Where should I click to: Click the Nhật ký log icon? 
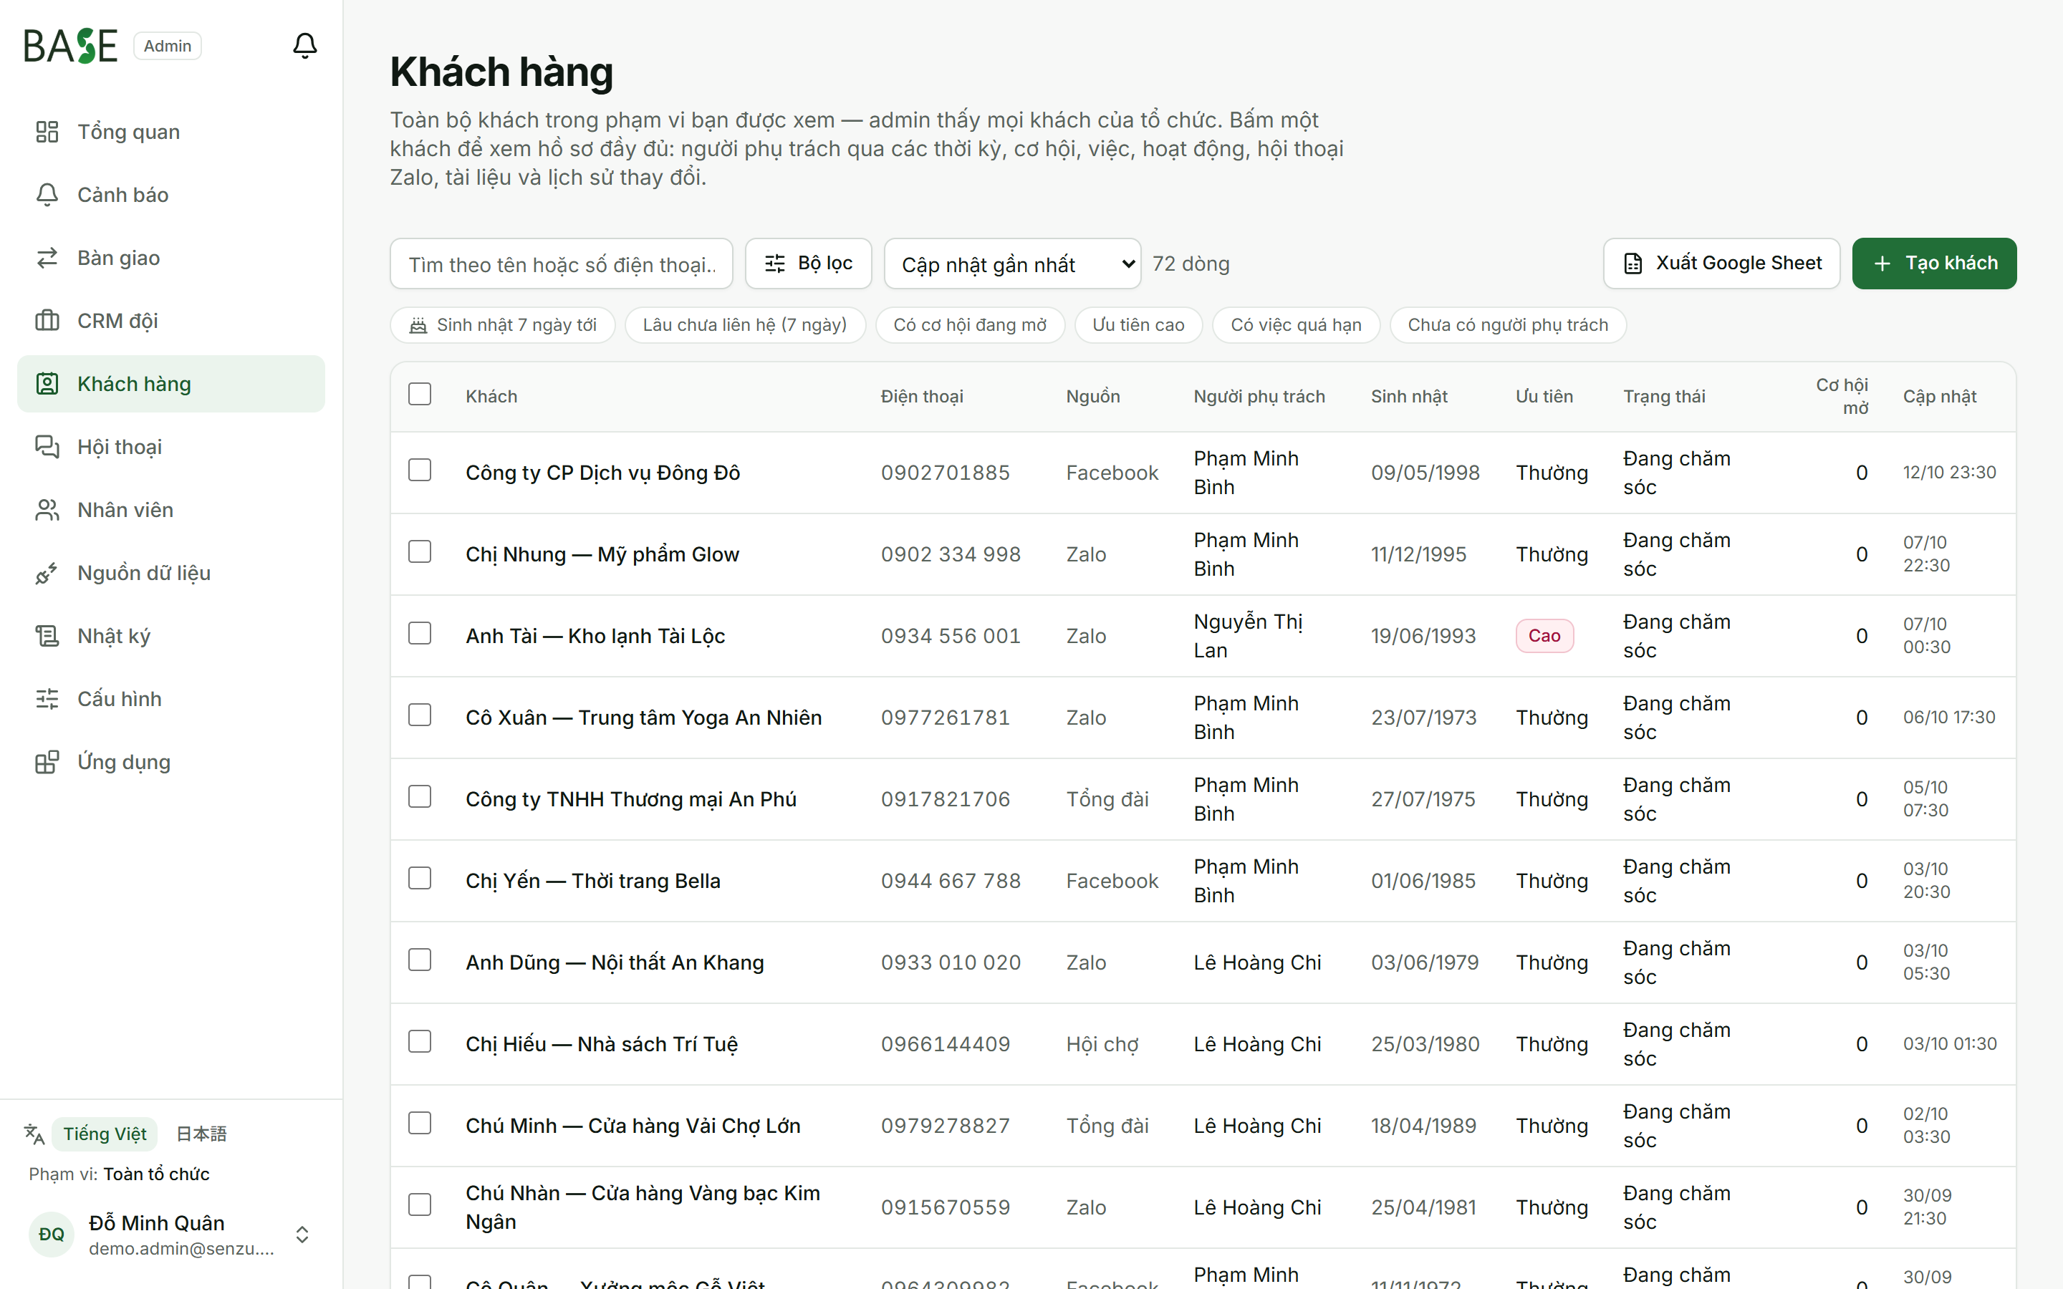(47, 636)
